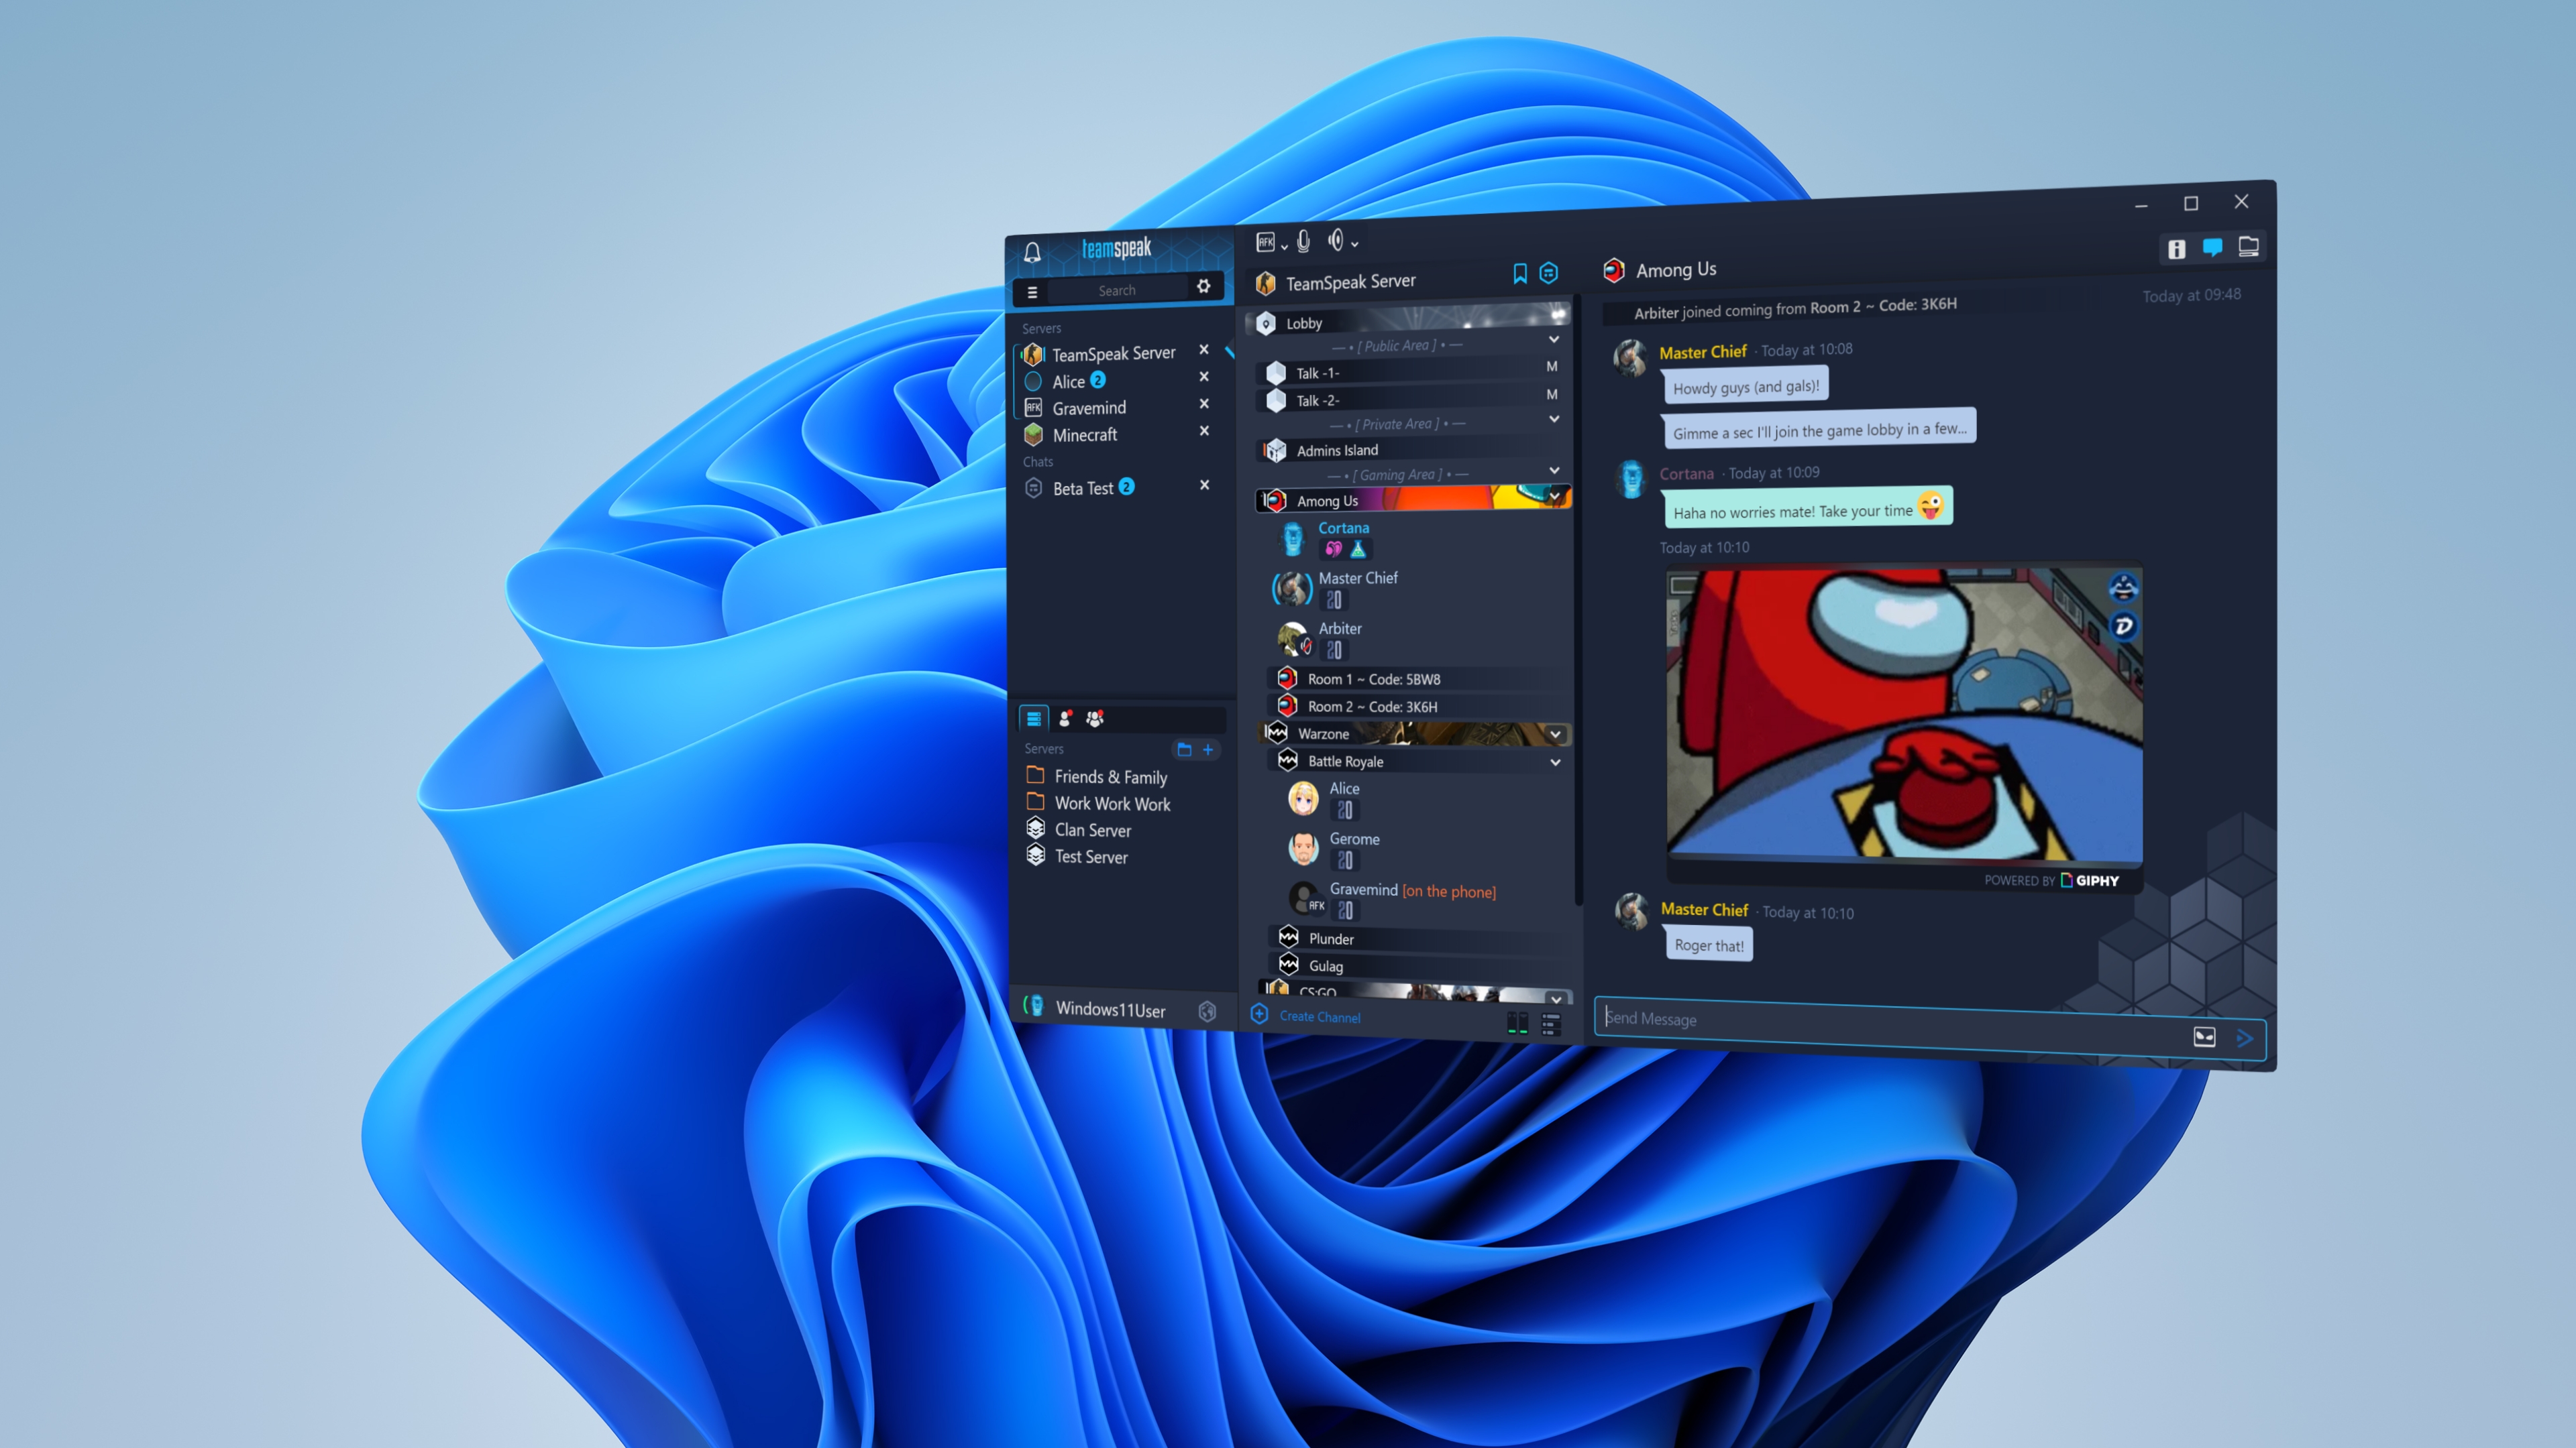Open the info panel icon in the top-right toolbar
Screen dimensions: 2576x1448
[x=2177, y=250]
